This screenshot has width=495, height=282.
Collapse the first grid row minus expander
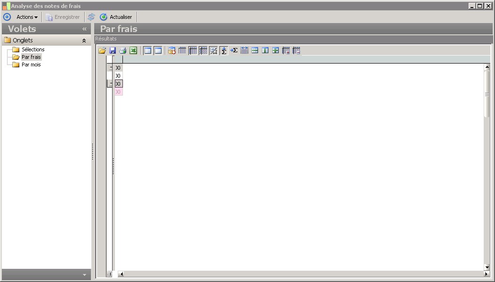111,68
